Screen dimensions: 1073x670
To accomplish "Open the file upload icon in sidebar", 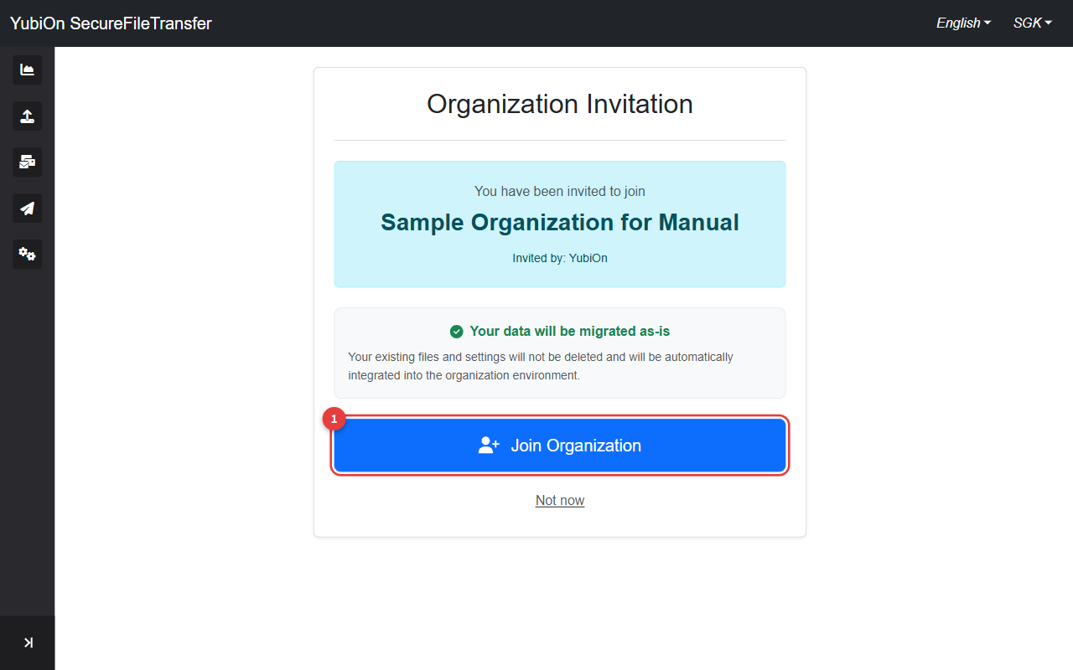I will (x=27, y=116).
